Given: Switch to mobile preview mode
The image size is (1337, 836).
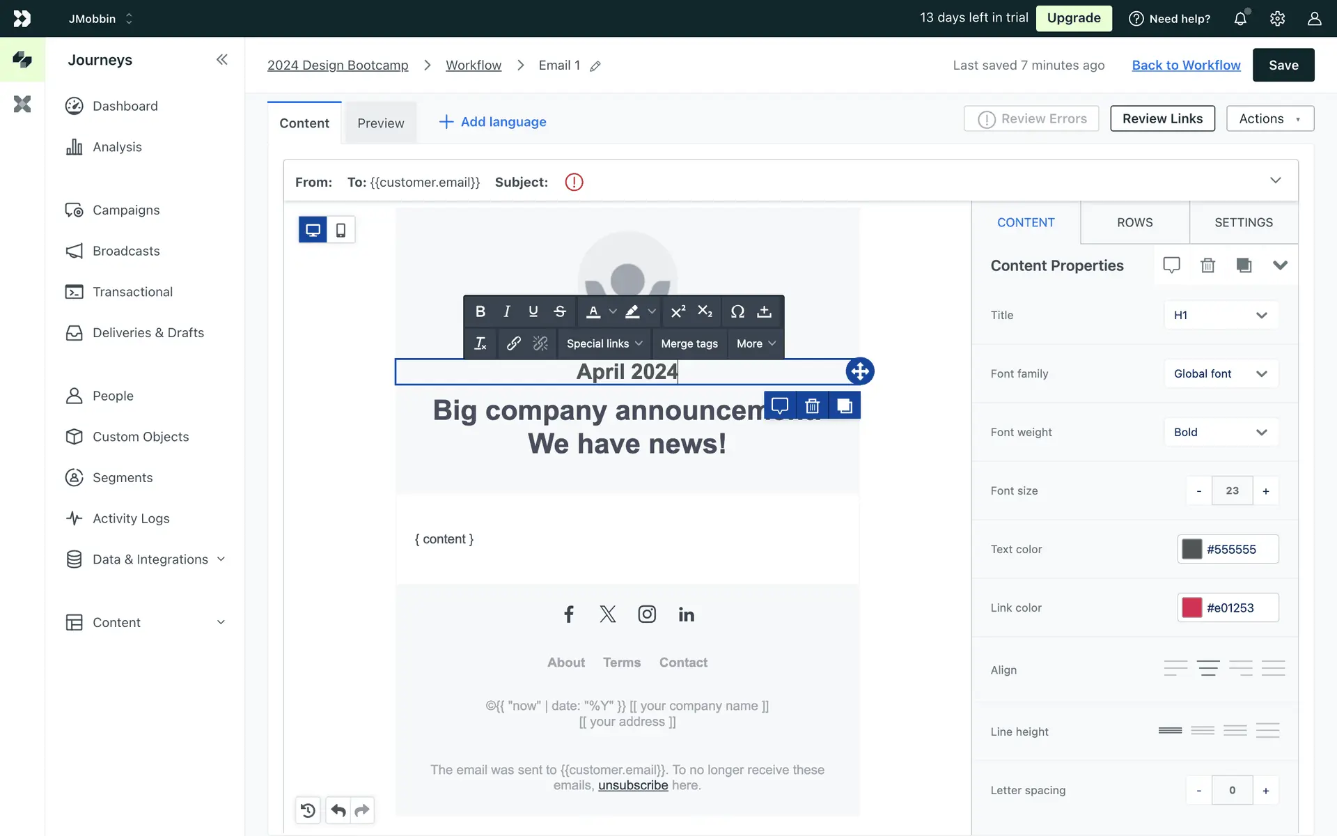Looking at the screenshot, I should [x=341, y=230].
